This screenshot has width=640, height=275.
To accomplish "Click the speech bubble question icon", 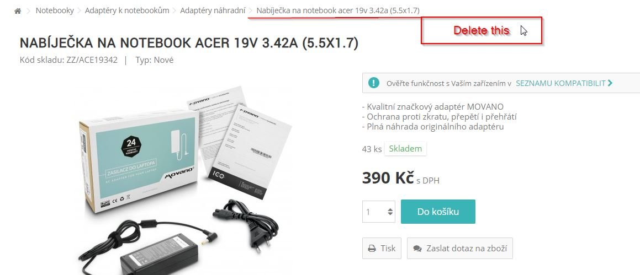I will [417, 249].
